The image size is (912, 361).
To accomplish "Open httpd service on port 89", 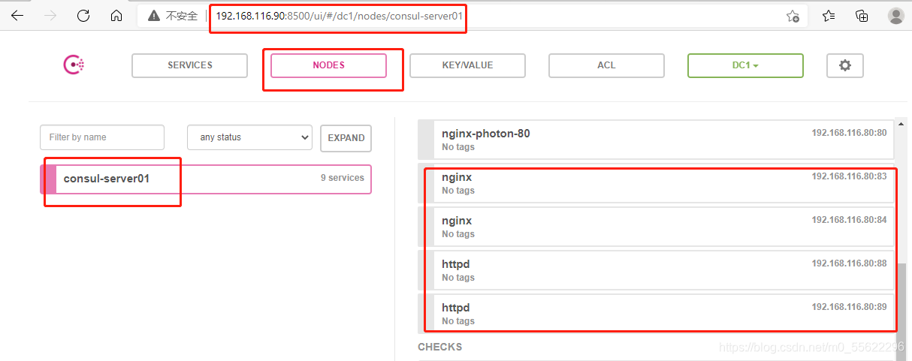I will coord(656,314).
